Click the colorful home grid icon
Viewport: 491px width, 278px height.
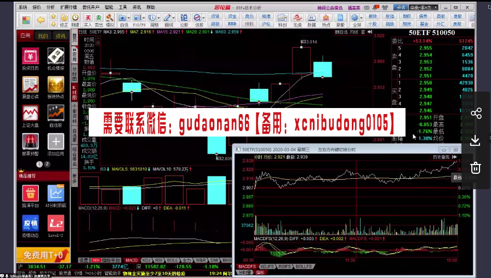[26, 20]
